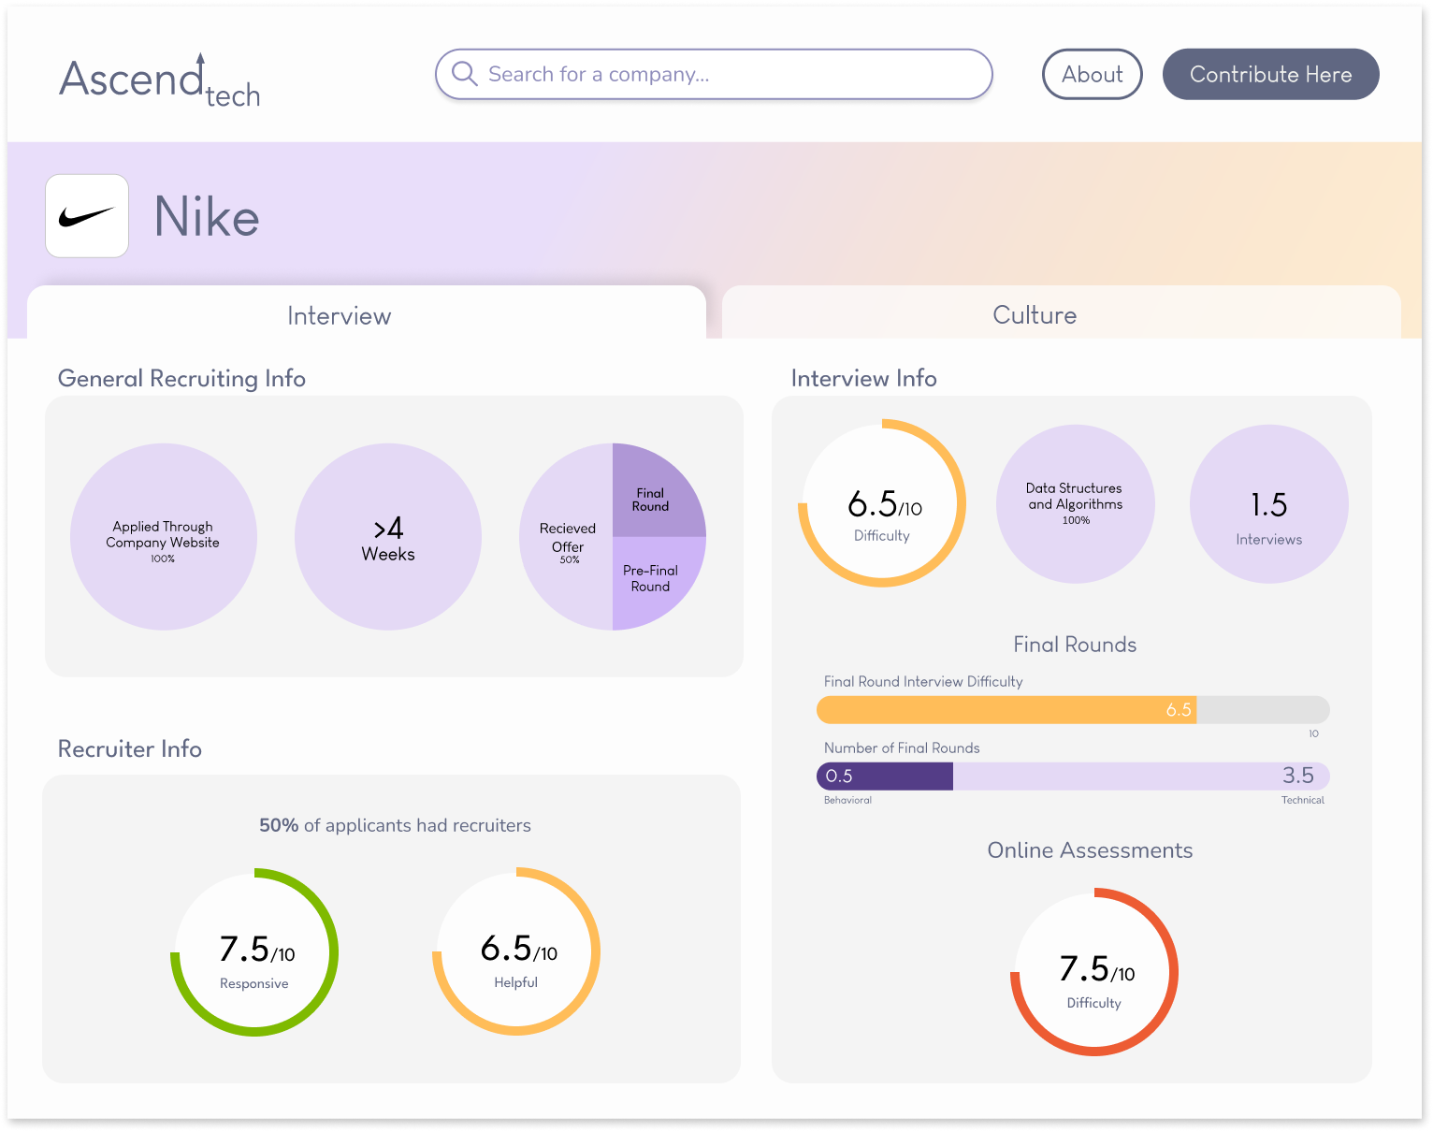The image size is (1433, 1132).
Task: Click the 6.5/10 interview Difficulty gauge
Action: coord(882,503)
